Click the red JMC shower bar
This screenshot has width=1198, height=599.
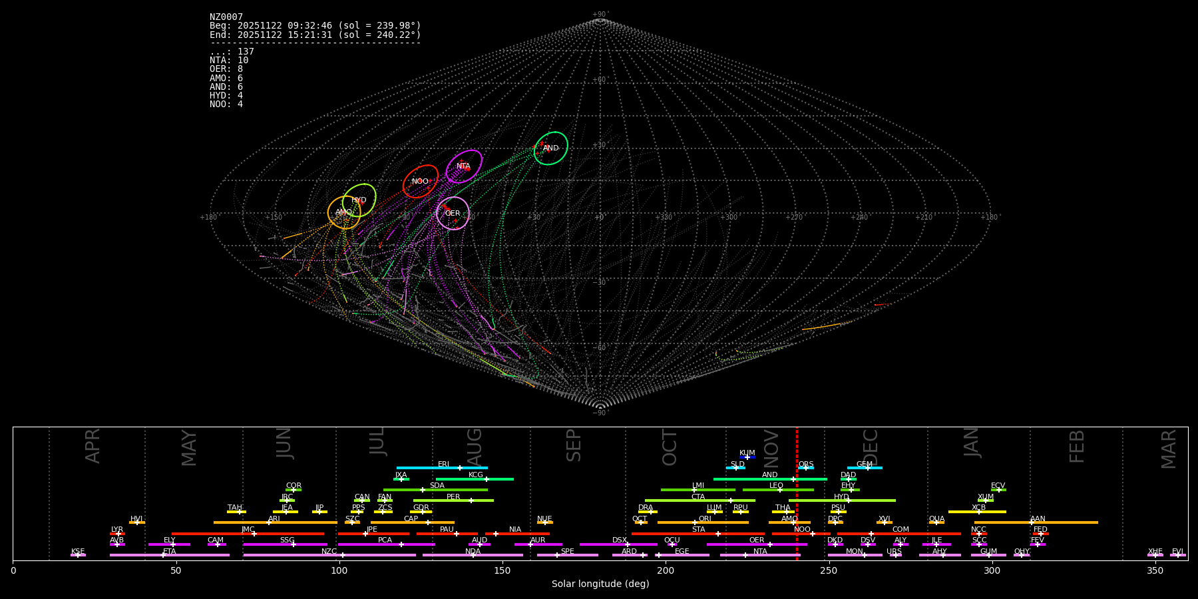tap(248, 534)
